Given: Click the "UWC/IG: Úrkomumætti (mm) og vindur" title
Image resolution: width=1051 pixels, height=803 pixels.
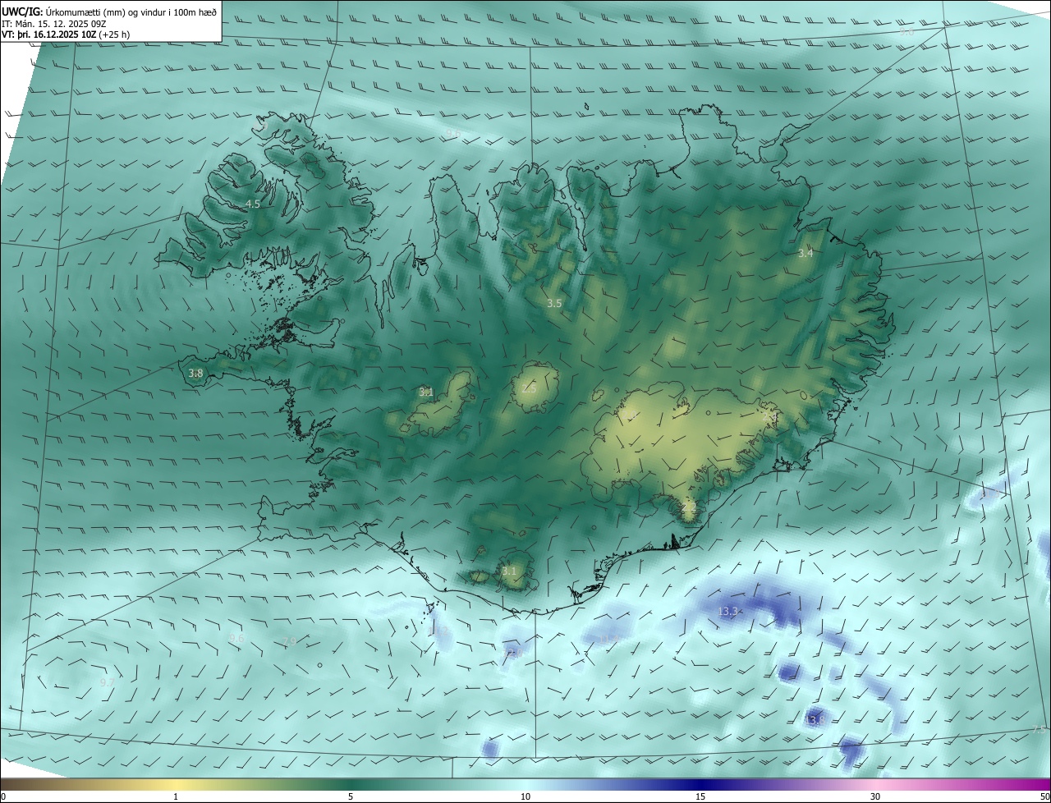Looking at the screenshot, I should tap(109, 11).
